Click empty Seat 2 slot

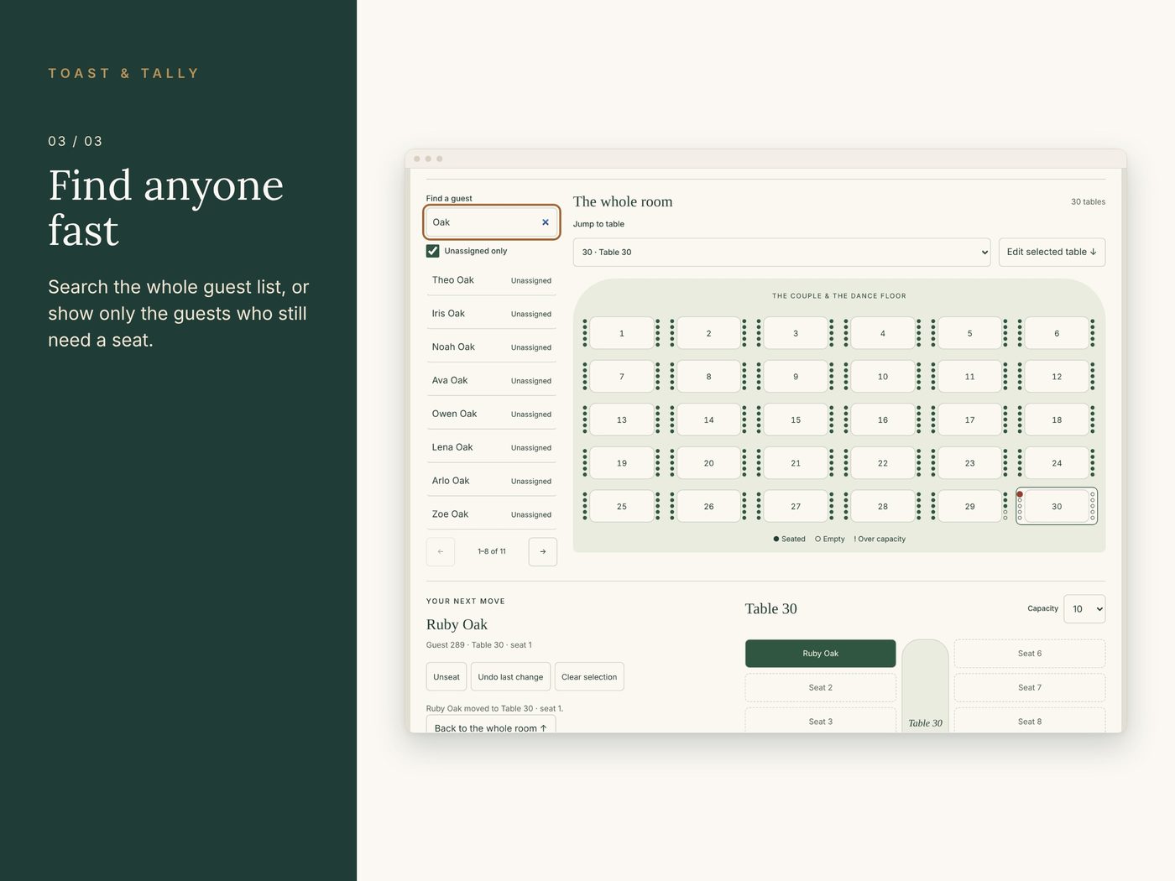point(821,688)
